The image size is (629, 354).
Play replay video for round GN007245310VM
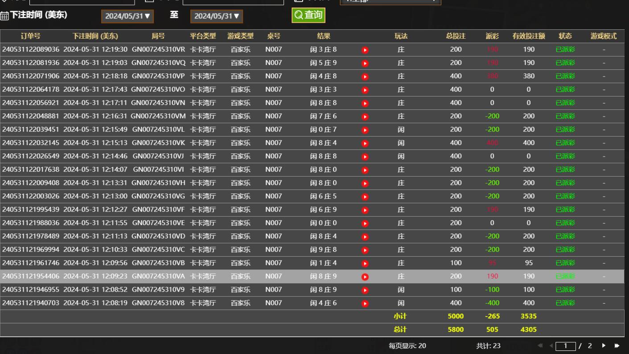click(x=365, y=117)
